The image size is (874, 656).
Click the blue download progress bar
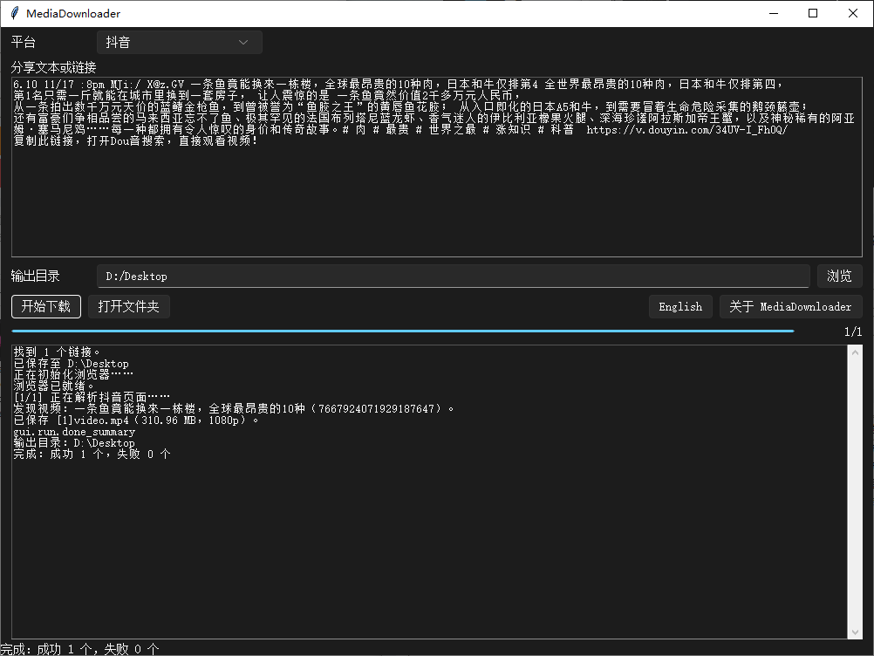click(402, 331)
